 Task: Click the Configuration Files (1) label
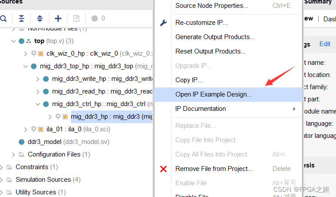coord(59,154)
